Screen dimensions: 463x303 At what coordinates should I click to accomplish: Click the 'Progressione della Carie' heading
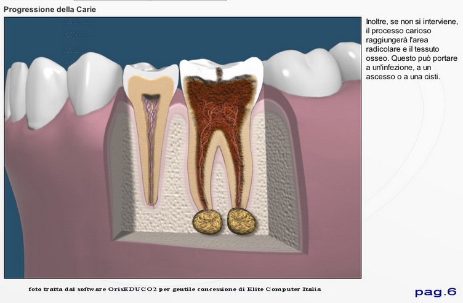pos(50,9)
